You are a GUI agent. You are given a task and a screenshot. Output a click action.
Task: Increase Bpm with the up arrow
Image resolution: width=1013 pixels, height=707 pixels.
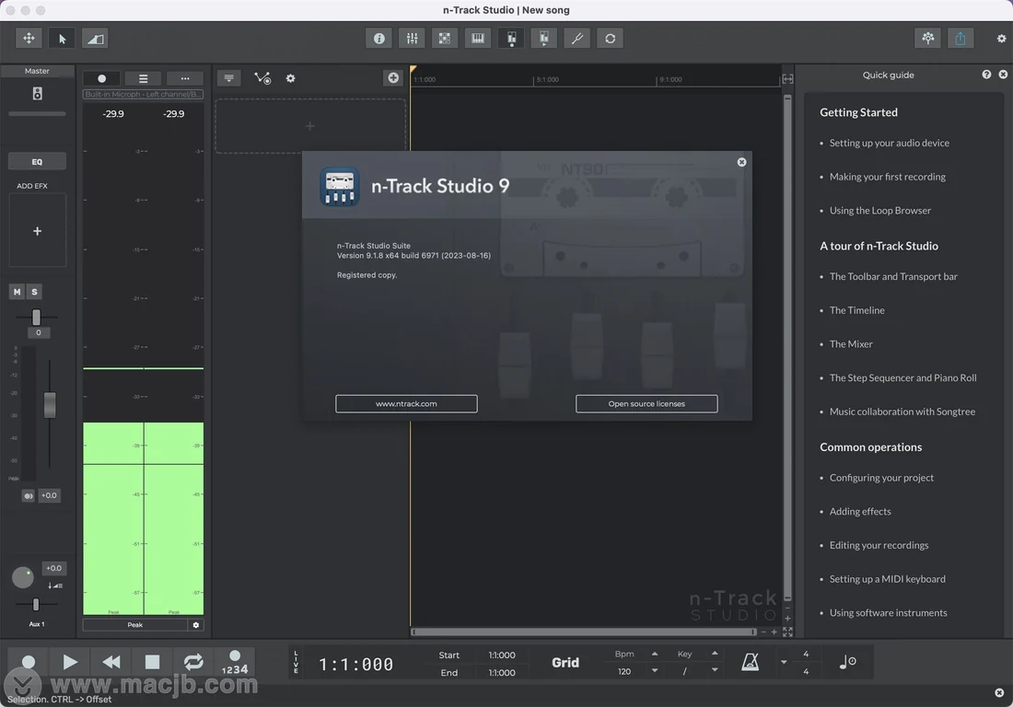tap(655, 654)
